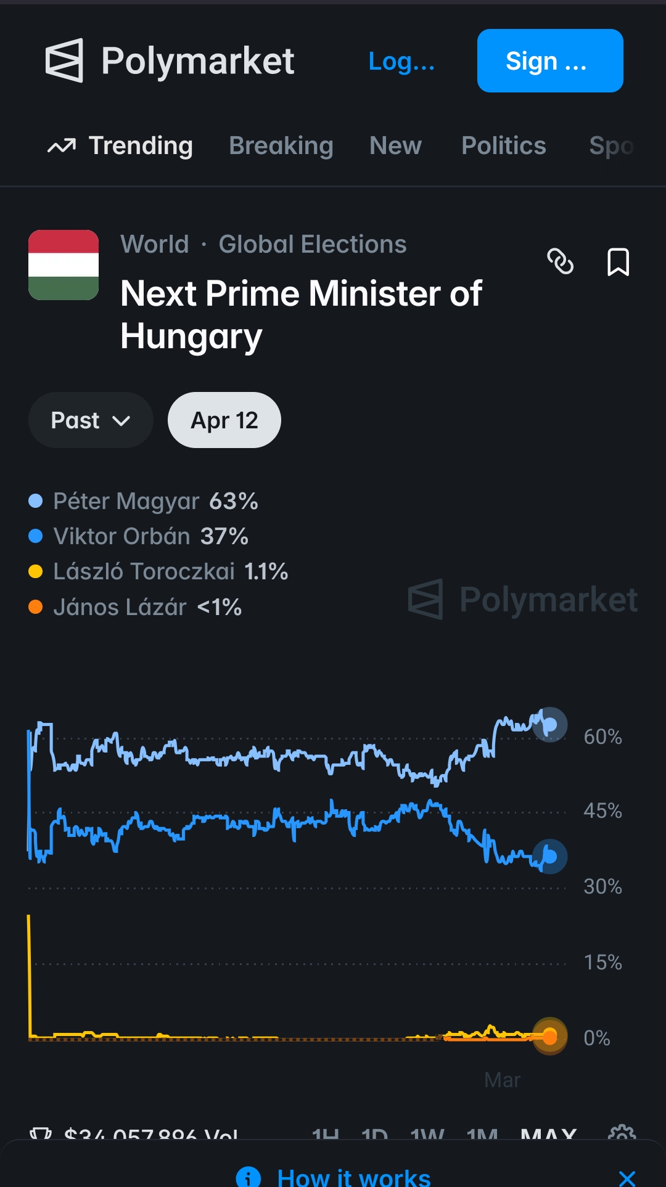The height and width of the screenshot is (1187, 666).
Task: Open chart settings gear icon
Action: coord(622,1133)
